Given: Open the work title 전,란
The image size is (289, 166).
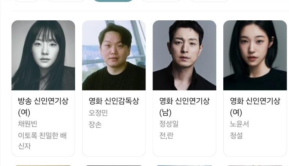Looking at the screenshot, I should 166,136.
